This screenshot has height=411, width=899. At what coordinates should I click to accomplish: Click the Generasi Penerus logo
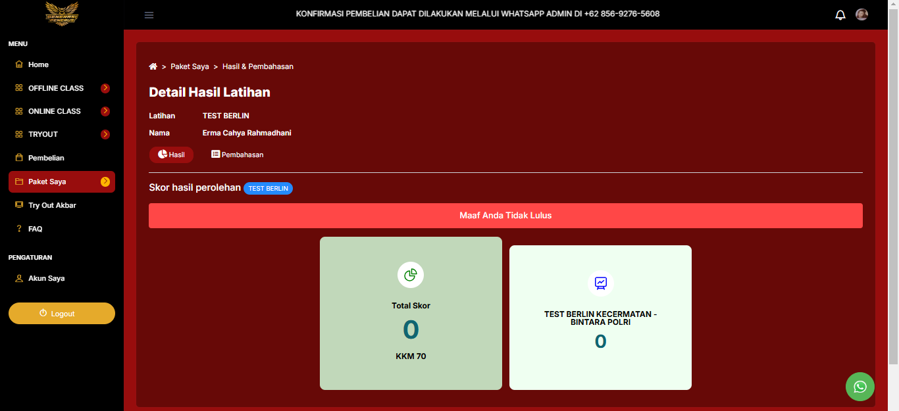point(62,14)
